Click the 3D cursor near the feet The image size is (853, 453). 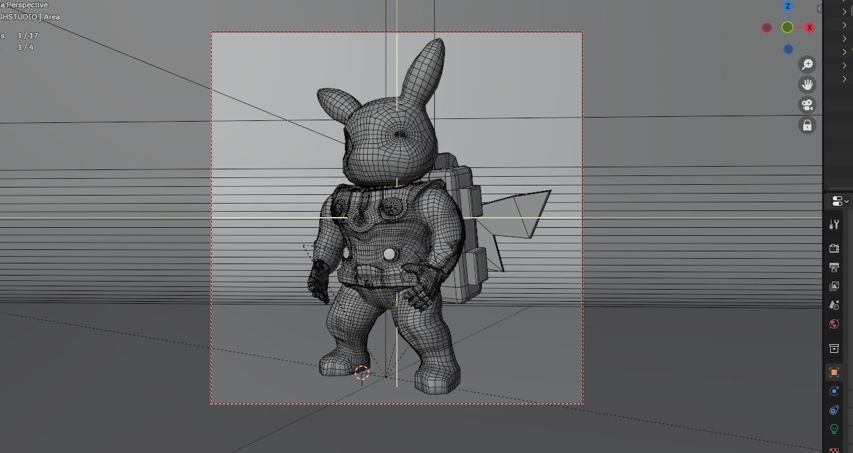(x=362, y=372)
